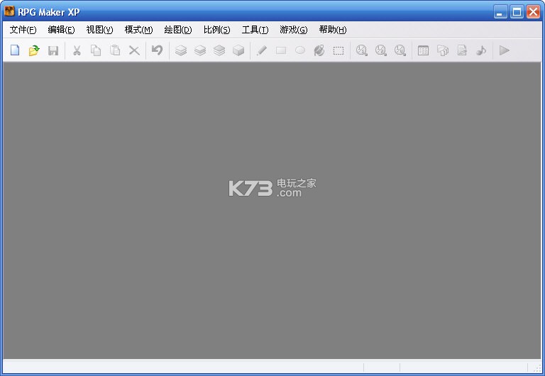
Task: Click the Delete X icon
Action: 134,50
